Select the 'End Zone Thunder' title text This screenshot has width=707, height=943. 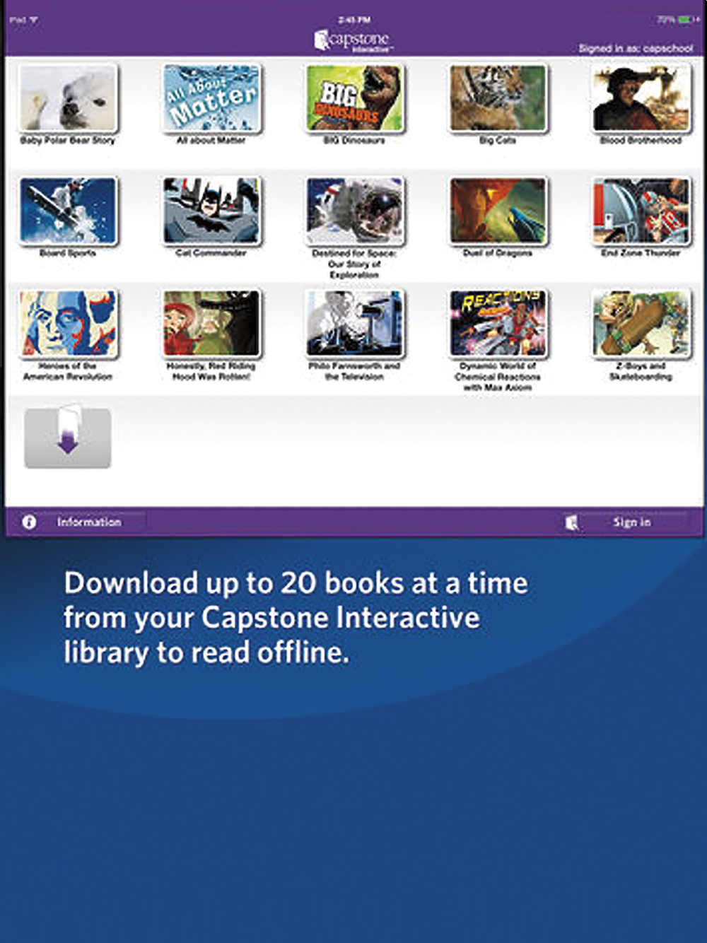coord(641,253)
